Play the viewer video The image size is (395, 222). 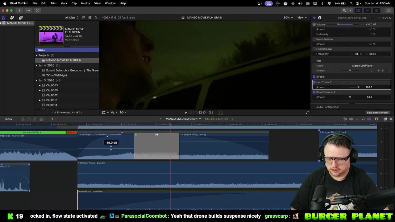point(186,113)
